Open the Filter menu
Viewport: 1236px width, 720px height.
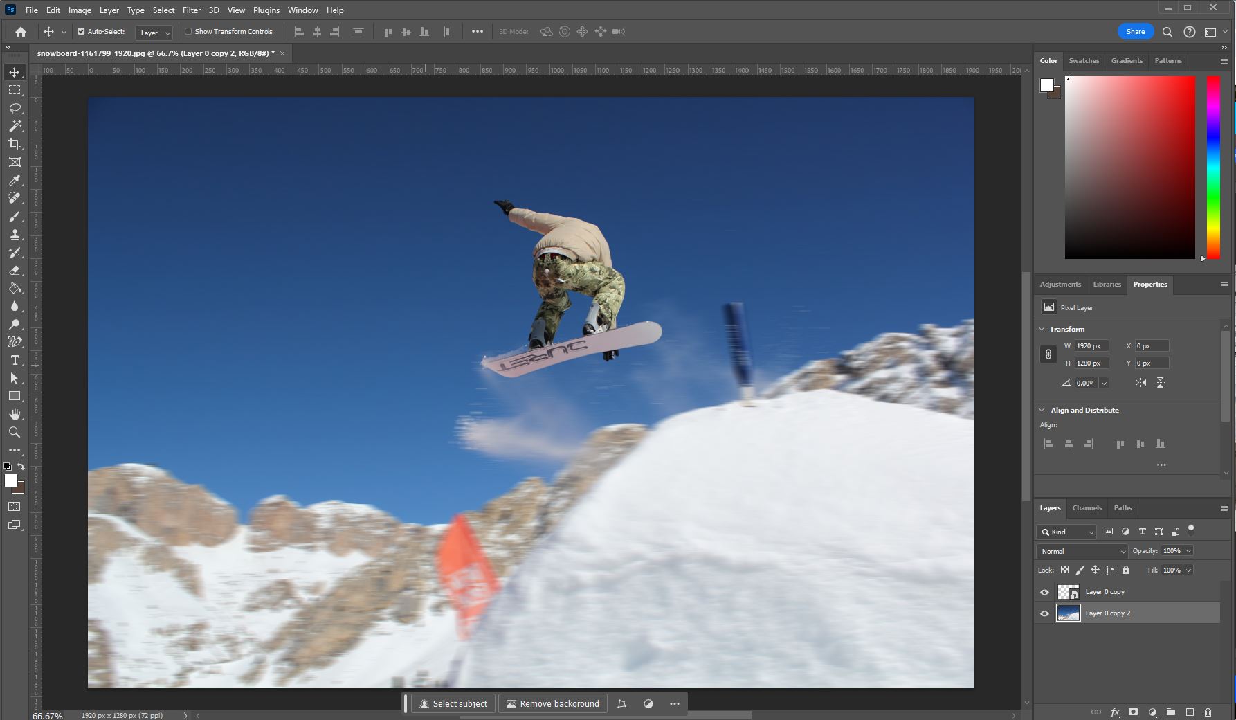(192, 10)
